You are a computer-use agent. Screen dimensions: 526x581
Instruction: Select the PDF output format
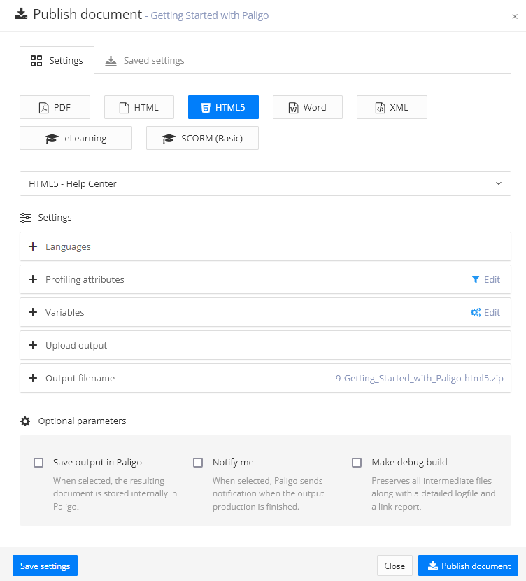[55, 107]
